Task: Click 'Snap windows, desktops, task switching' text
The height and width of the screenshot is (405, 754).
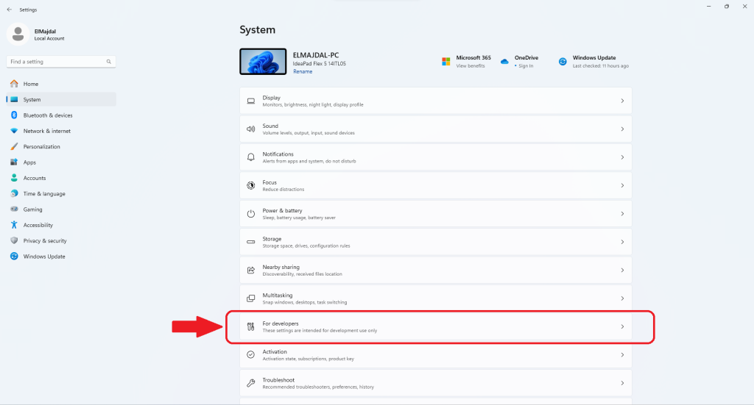Action: [x=304, y=302]
